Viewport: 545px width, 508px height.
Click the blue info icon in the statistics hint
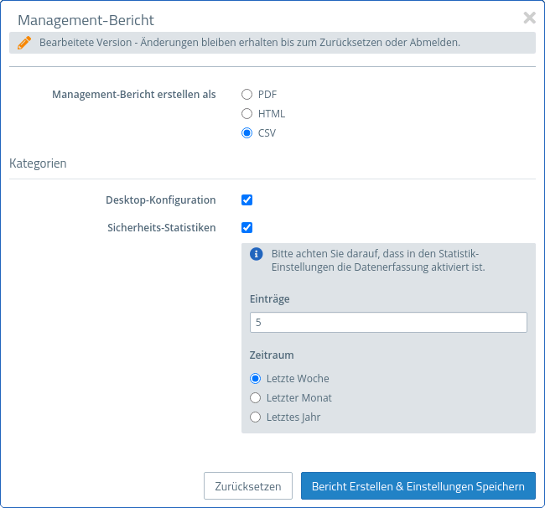[257, 254]
